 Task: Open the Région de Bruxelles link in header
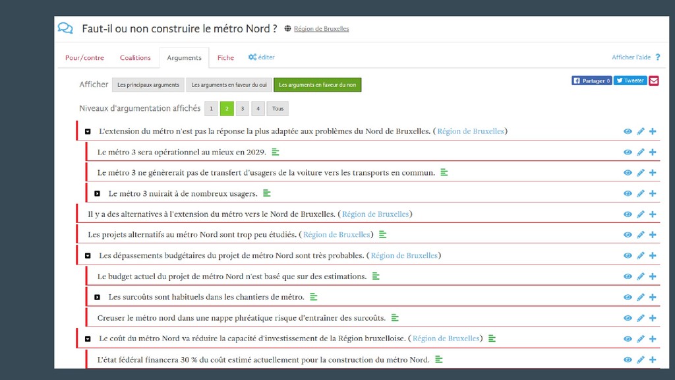coord(321,29)
